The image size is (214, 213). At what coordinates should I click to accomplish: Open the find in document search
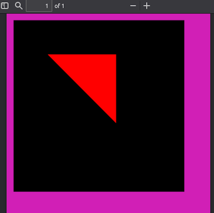click(19, 6)
